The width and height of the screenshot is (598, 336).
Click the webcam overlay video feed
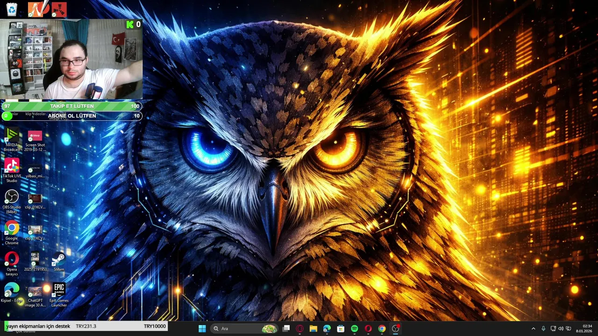71,59
